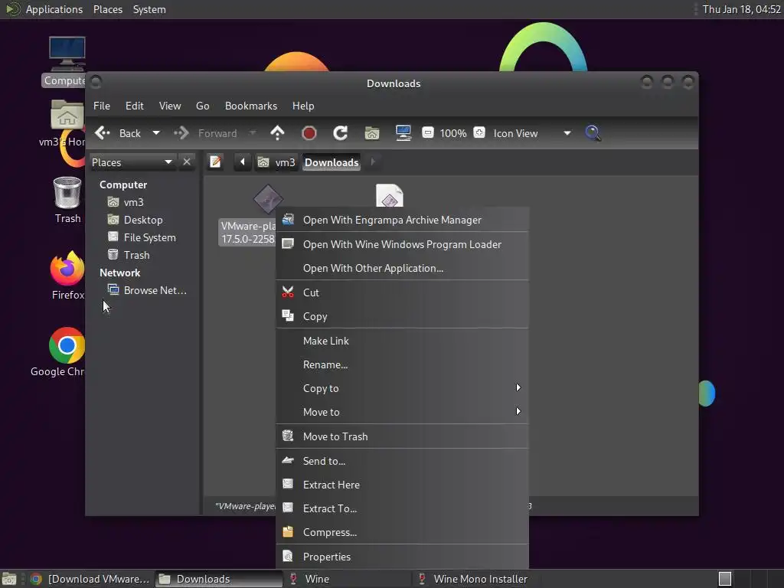Go up to parent folder arrow
This screenshot has width=784, height=588.
[277, 133]
